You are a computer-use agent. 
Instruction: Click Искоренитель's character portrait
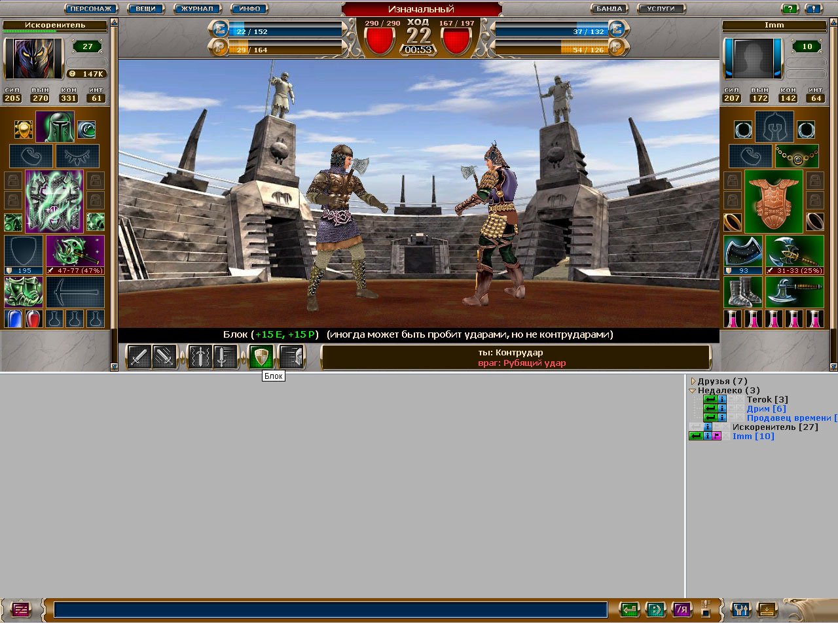[34, 58]
